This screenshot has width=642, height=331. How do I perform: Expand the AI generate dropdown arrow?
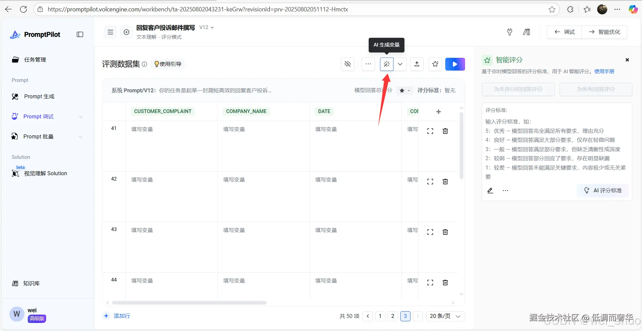(x=400, y=64)
